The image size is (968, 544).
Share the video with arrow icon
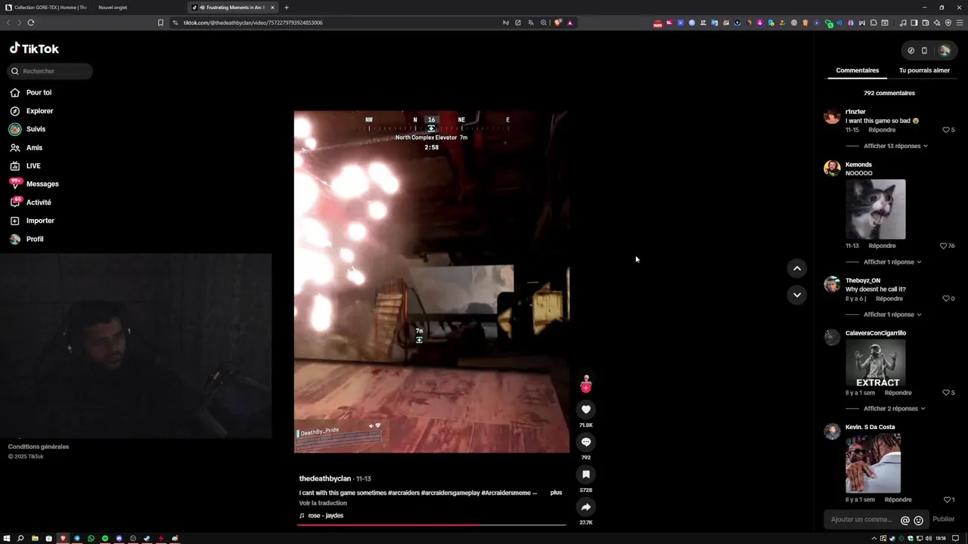[586, 507]
